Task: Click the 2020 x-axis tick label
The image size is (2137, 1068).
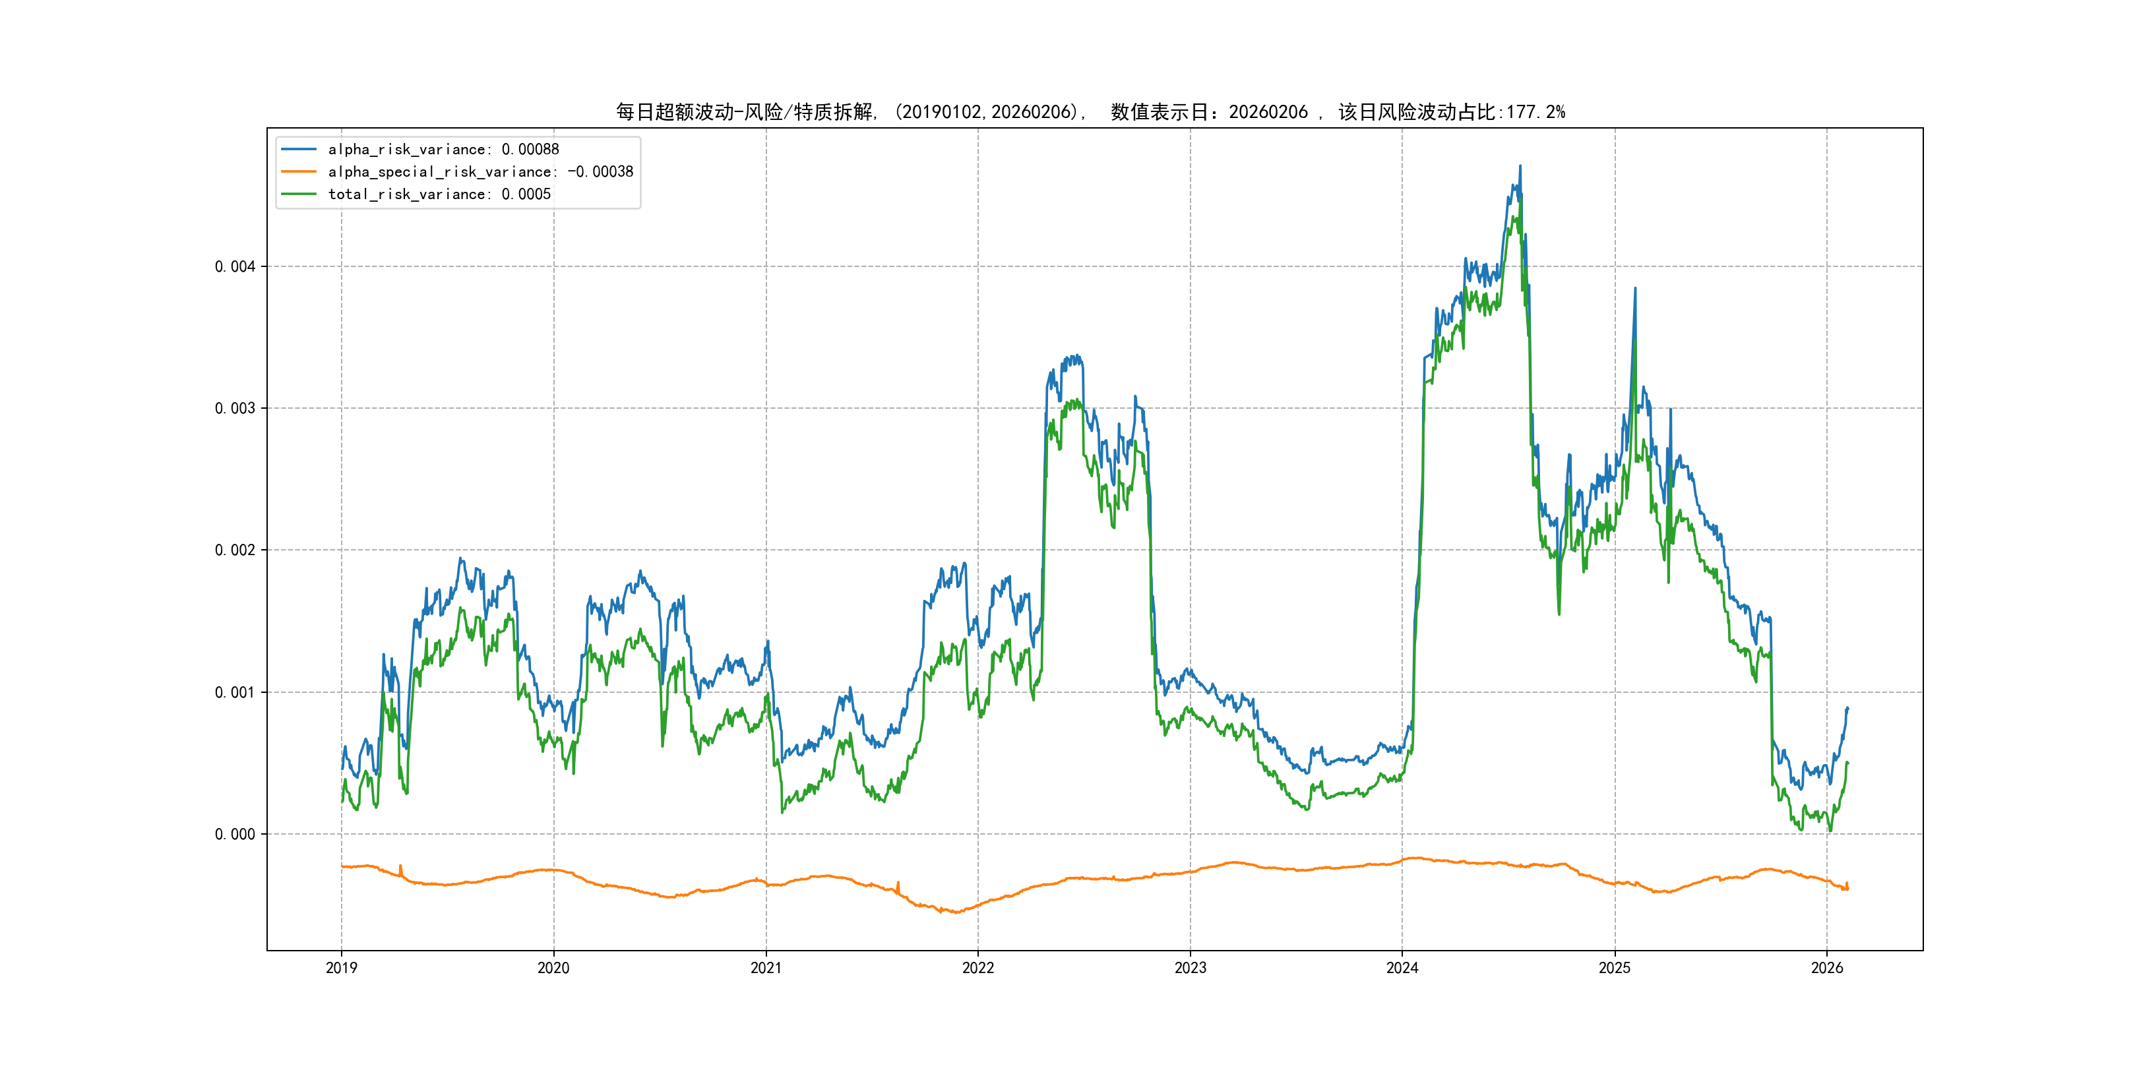Action: pyautogui.click(x=553, y=968)
